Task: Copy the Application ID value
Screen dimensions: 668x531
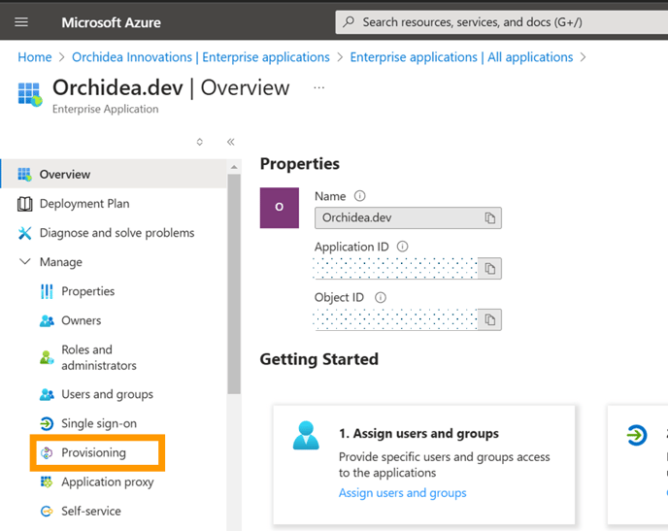Action: tap(490, 269)
